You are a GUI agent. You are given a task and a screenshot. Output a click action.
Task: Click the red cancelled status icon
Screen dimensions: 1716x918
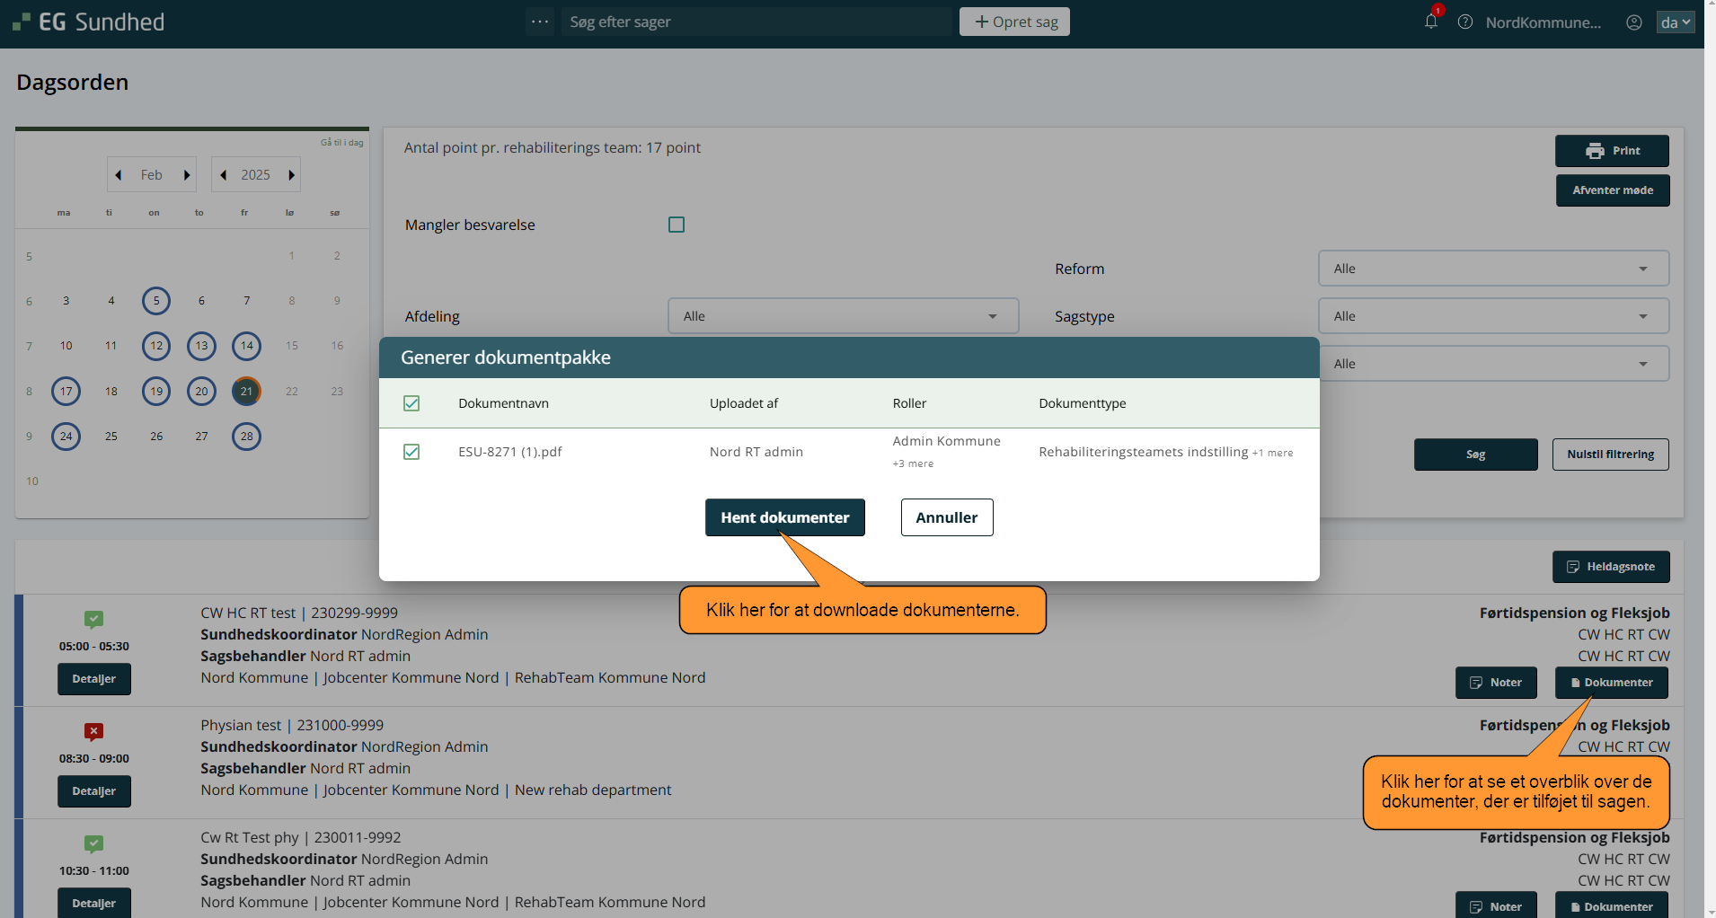(94, 731)
